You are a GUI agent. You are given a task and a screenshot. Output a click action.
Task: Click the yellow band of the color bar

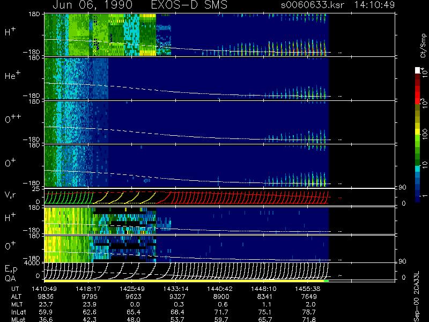418,133
